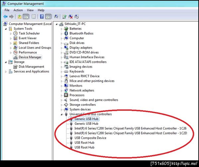Image resolution: width=199 pixels, height=167 pixels.
Task: Click the Keyboards category icon
Action: coord(66,72)
